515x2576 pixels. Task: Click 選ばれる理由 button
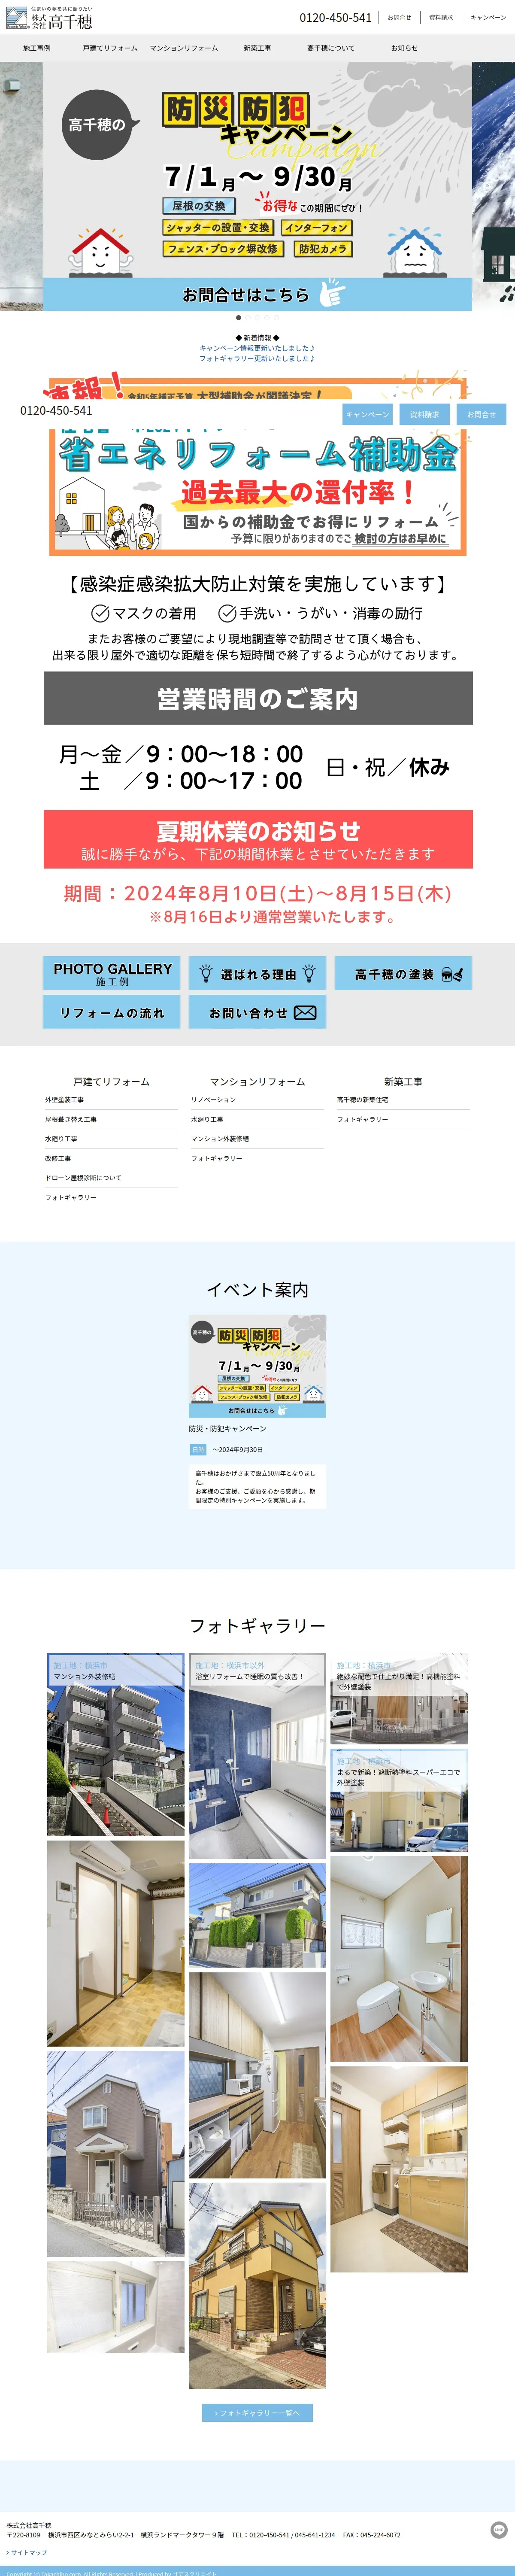(x=258, y=973)
